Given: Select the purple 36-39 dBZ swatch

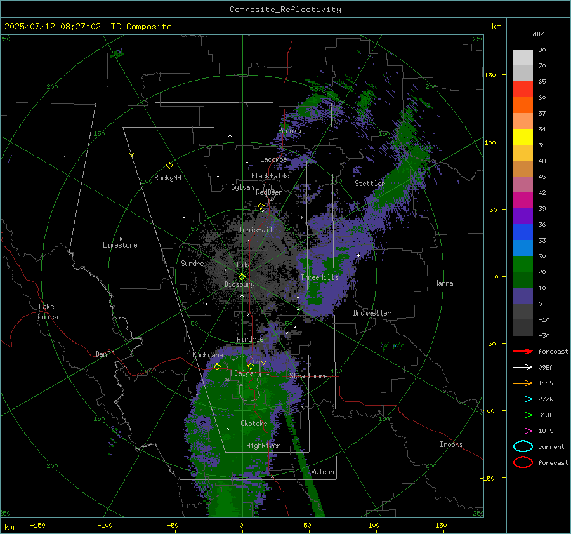Looking at the screenshot, I should coord(523,217).
